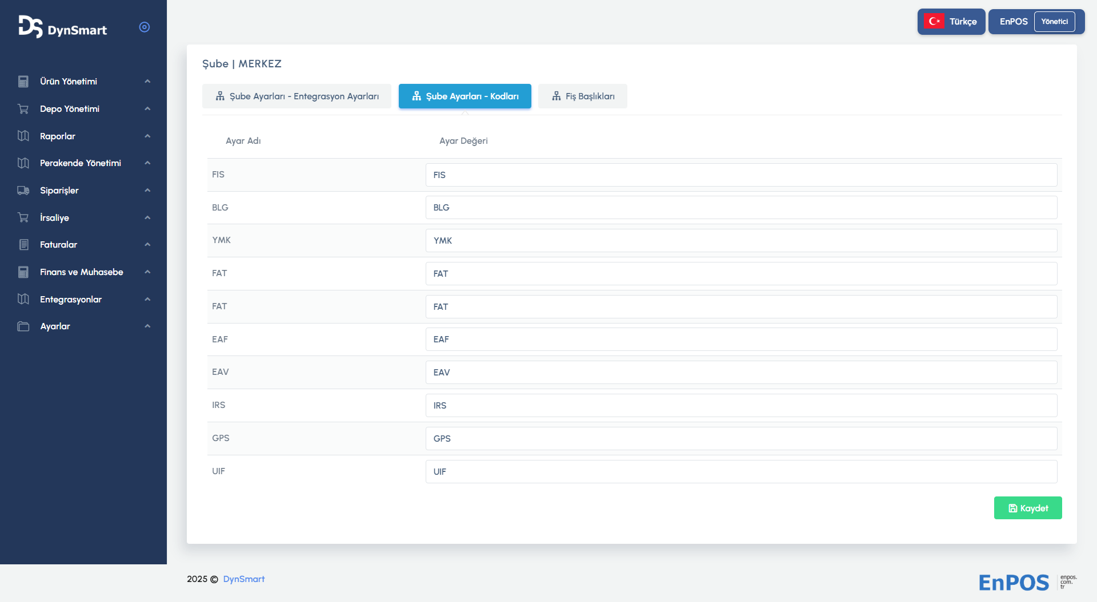Click into the GPS value input field

pos(741,439)
